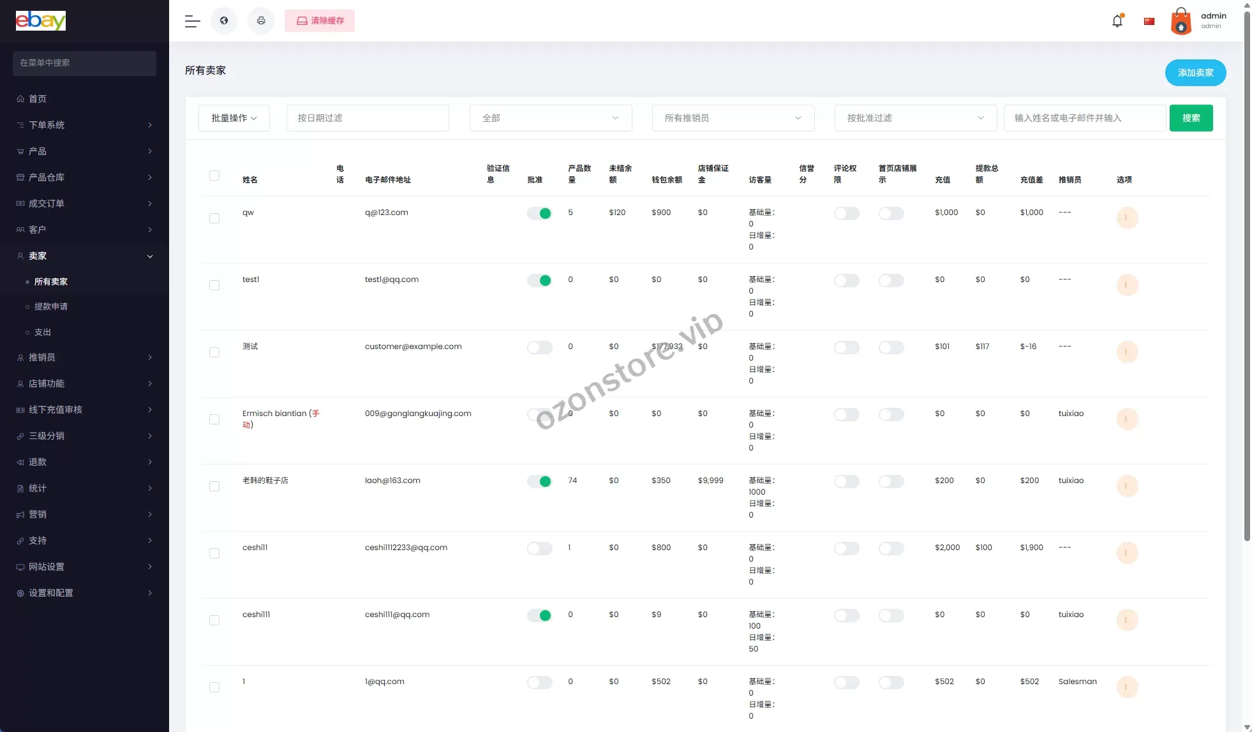Enable approval toggle for ceshi11 seller
This screenshot has height=732, width=1252.
[539, 548]
